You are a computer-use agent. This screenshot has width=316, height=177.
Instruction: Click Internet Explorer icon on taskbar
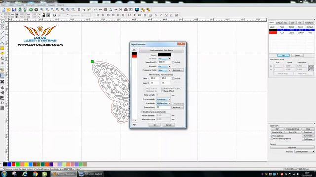(25, 174)
